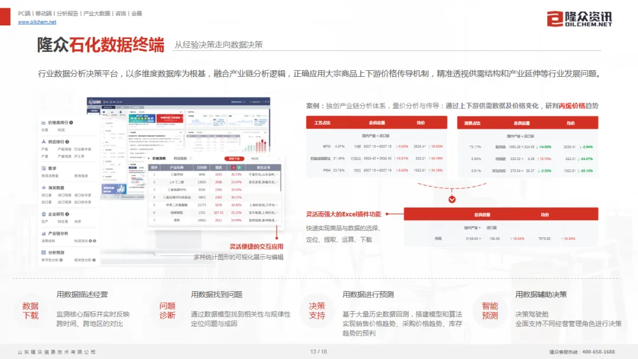Viewport: 638px width, 359px height.
Task: Click the 价格类排行 chart icon
Action: 44,122
